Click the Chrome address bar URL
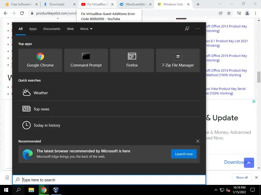This screenshot has height=195, width=261. click(56, 13)
